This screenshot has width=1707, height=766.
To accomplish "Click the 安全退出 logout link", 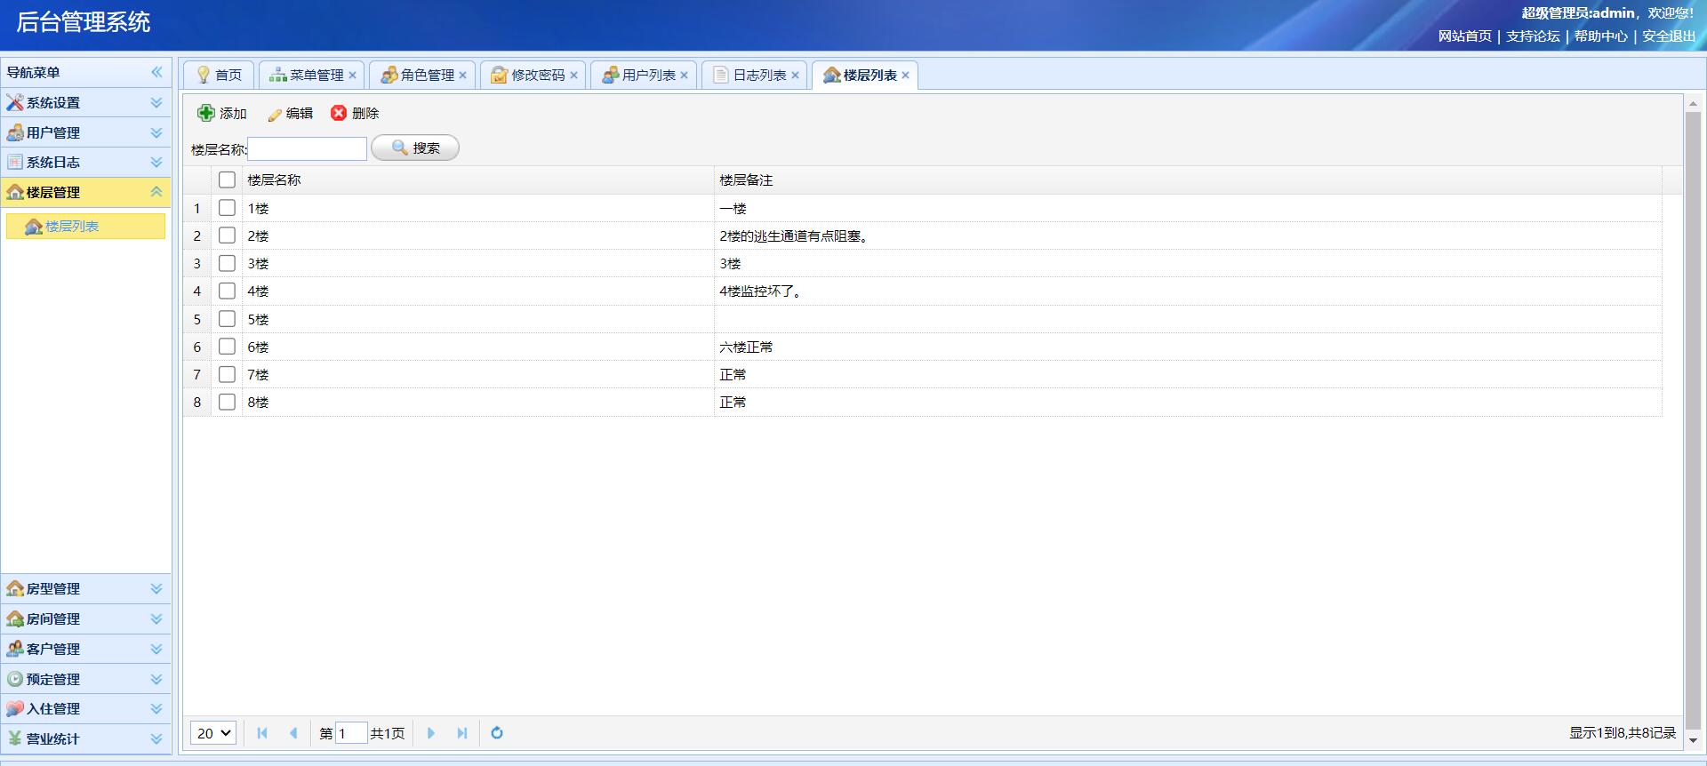I will [1669, 36].
